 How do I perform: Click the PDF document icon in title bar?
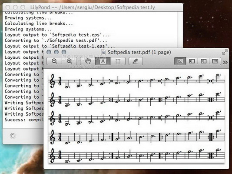click(x=103, y=52)
